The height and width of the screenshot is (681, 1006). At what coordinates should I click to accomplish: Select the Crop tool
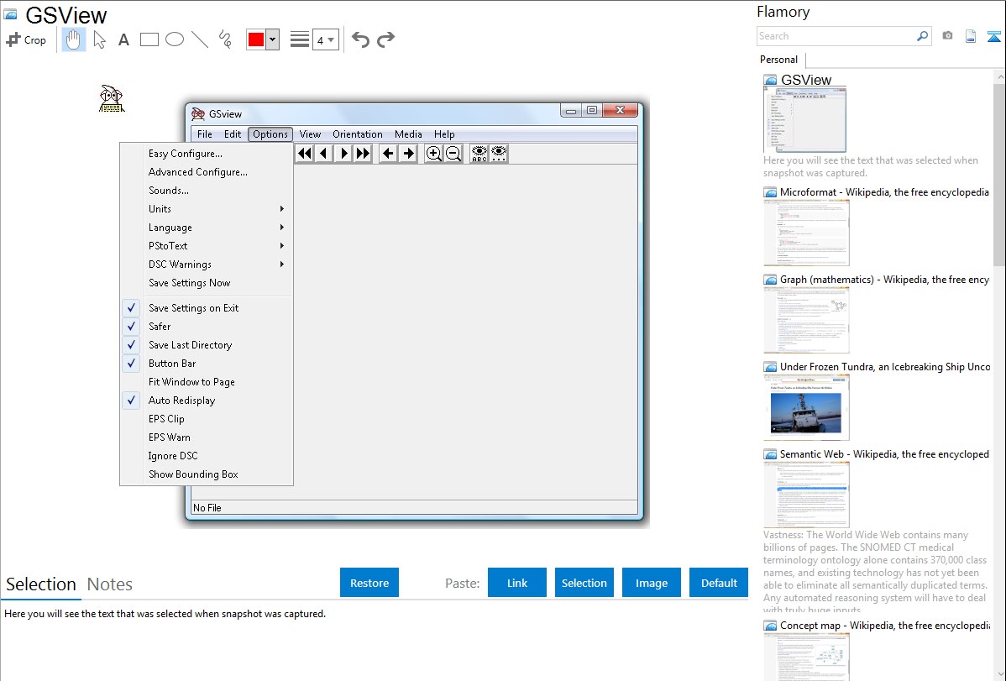click(26, 39)
